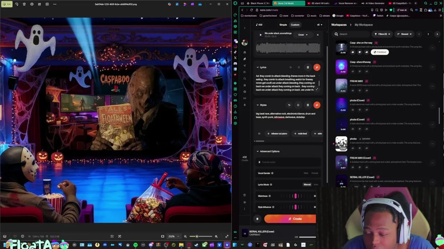Click the Create song button

pyautogui.click(x=290, y=219)
